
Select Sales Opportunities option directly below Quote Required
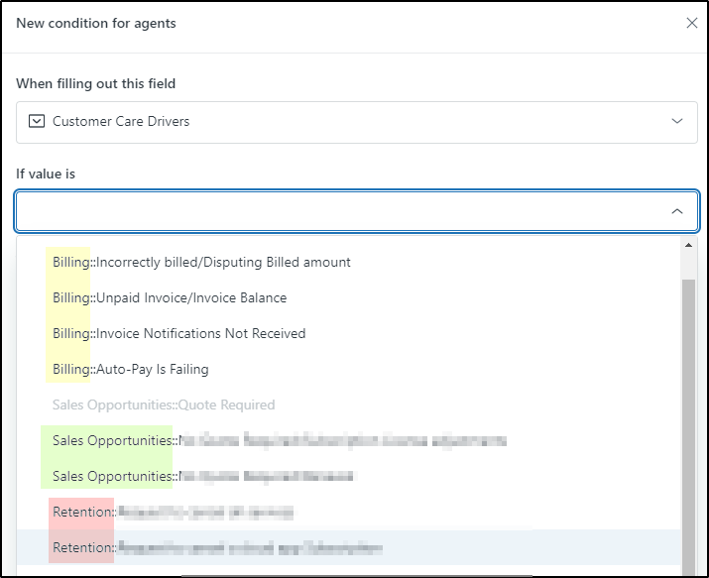[x=278, y=440]
